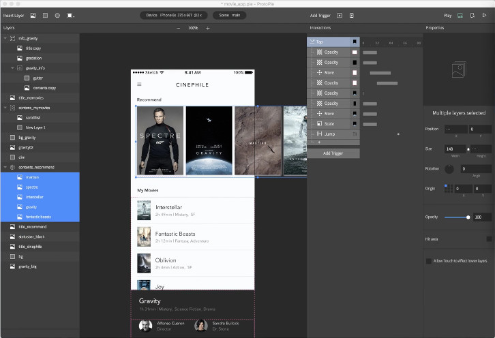Select the gravity_big layer
The height and width of the screenshot is (338, 495).
point(40,266)
